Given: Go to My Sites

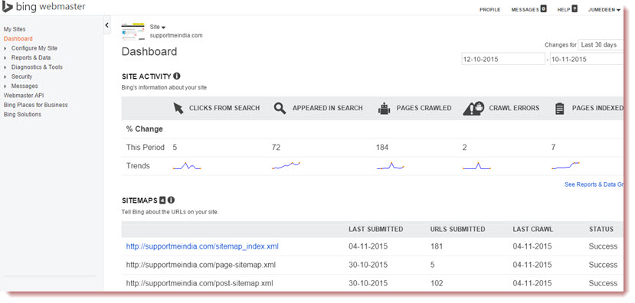Looking at the screenshot, I should point(15,29).
